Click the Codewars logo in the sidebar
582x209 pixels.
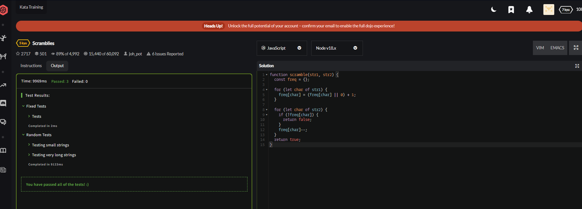[x=4, y=10]
